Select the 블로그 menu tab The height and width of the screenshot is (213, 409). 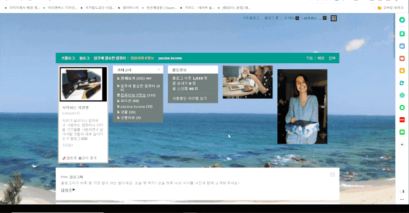[84, 58]
